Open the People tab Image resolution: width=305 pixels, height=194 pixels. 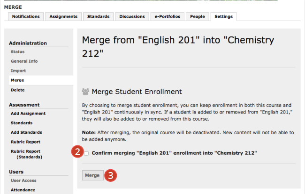[198, 16]
